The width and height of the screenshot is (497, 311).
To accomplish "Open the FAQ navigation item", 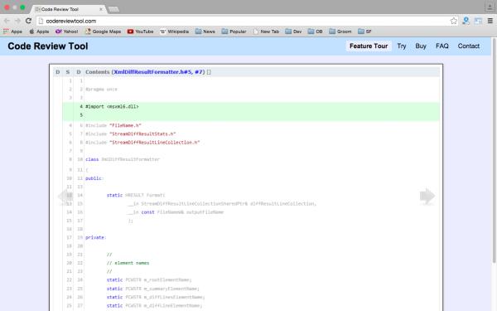I will click(x=442, y=46).
